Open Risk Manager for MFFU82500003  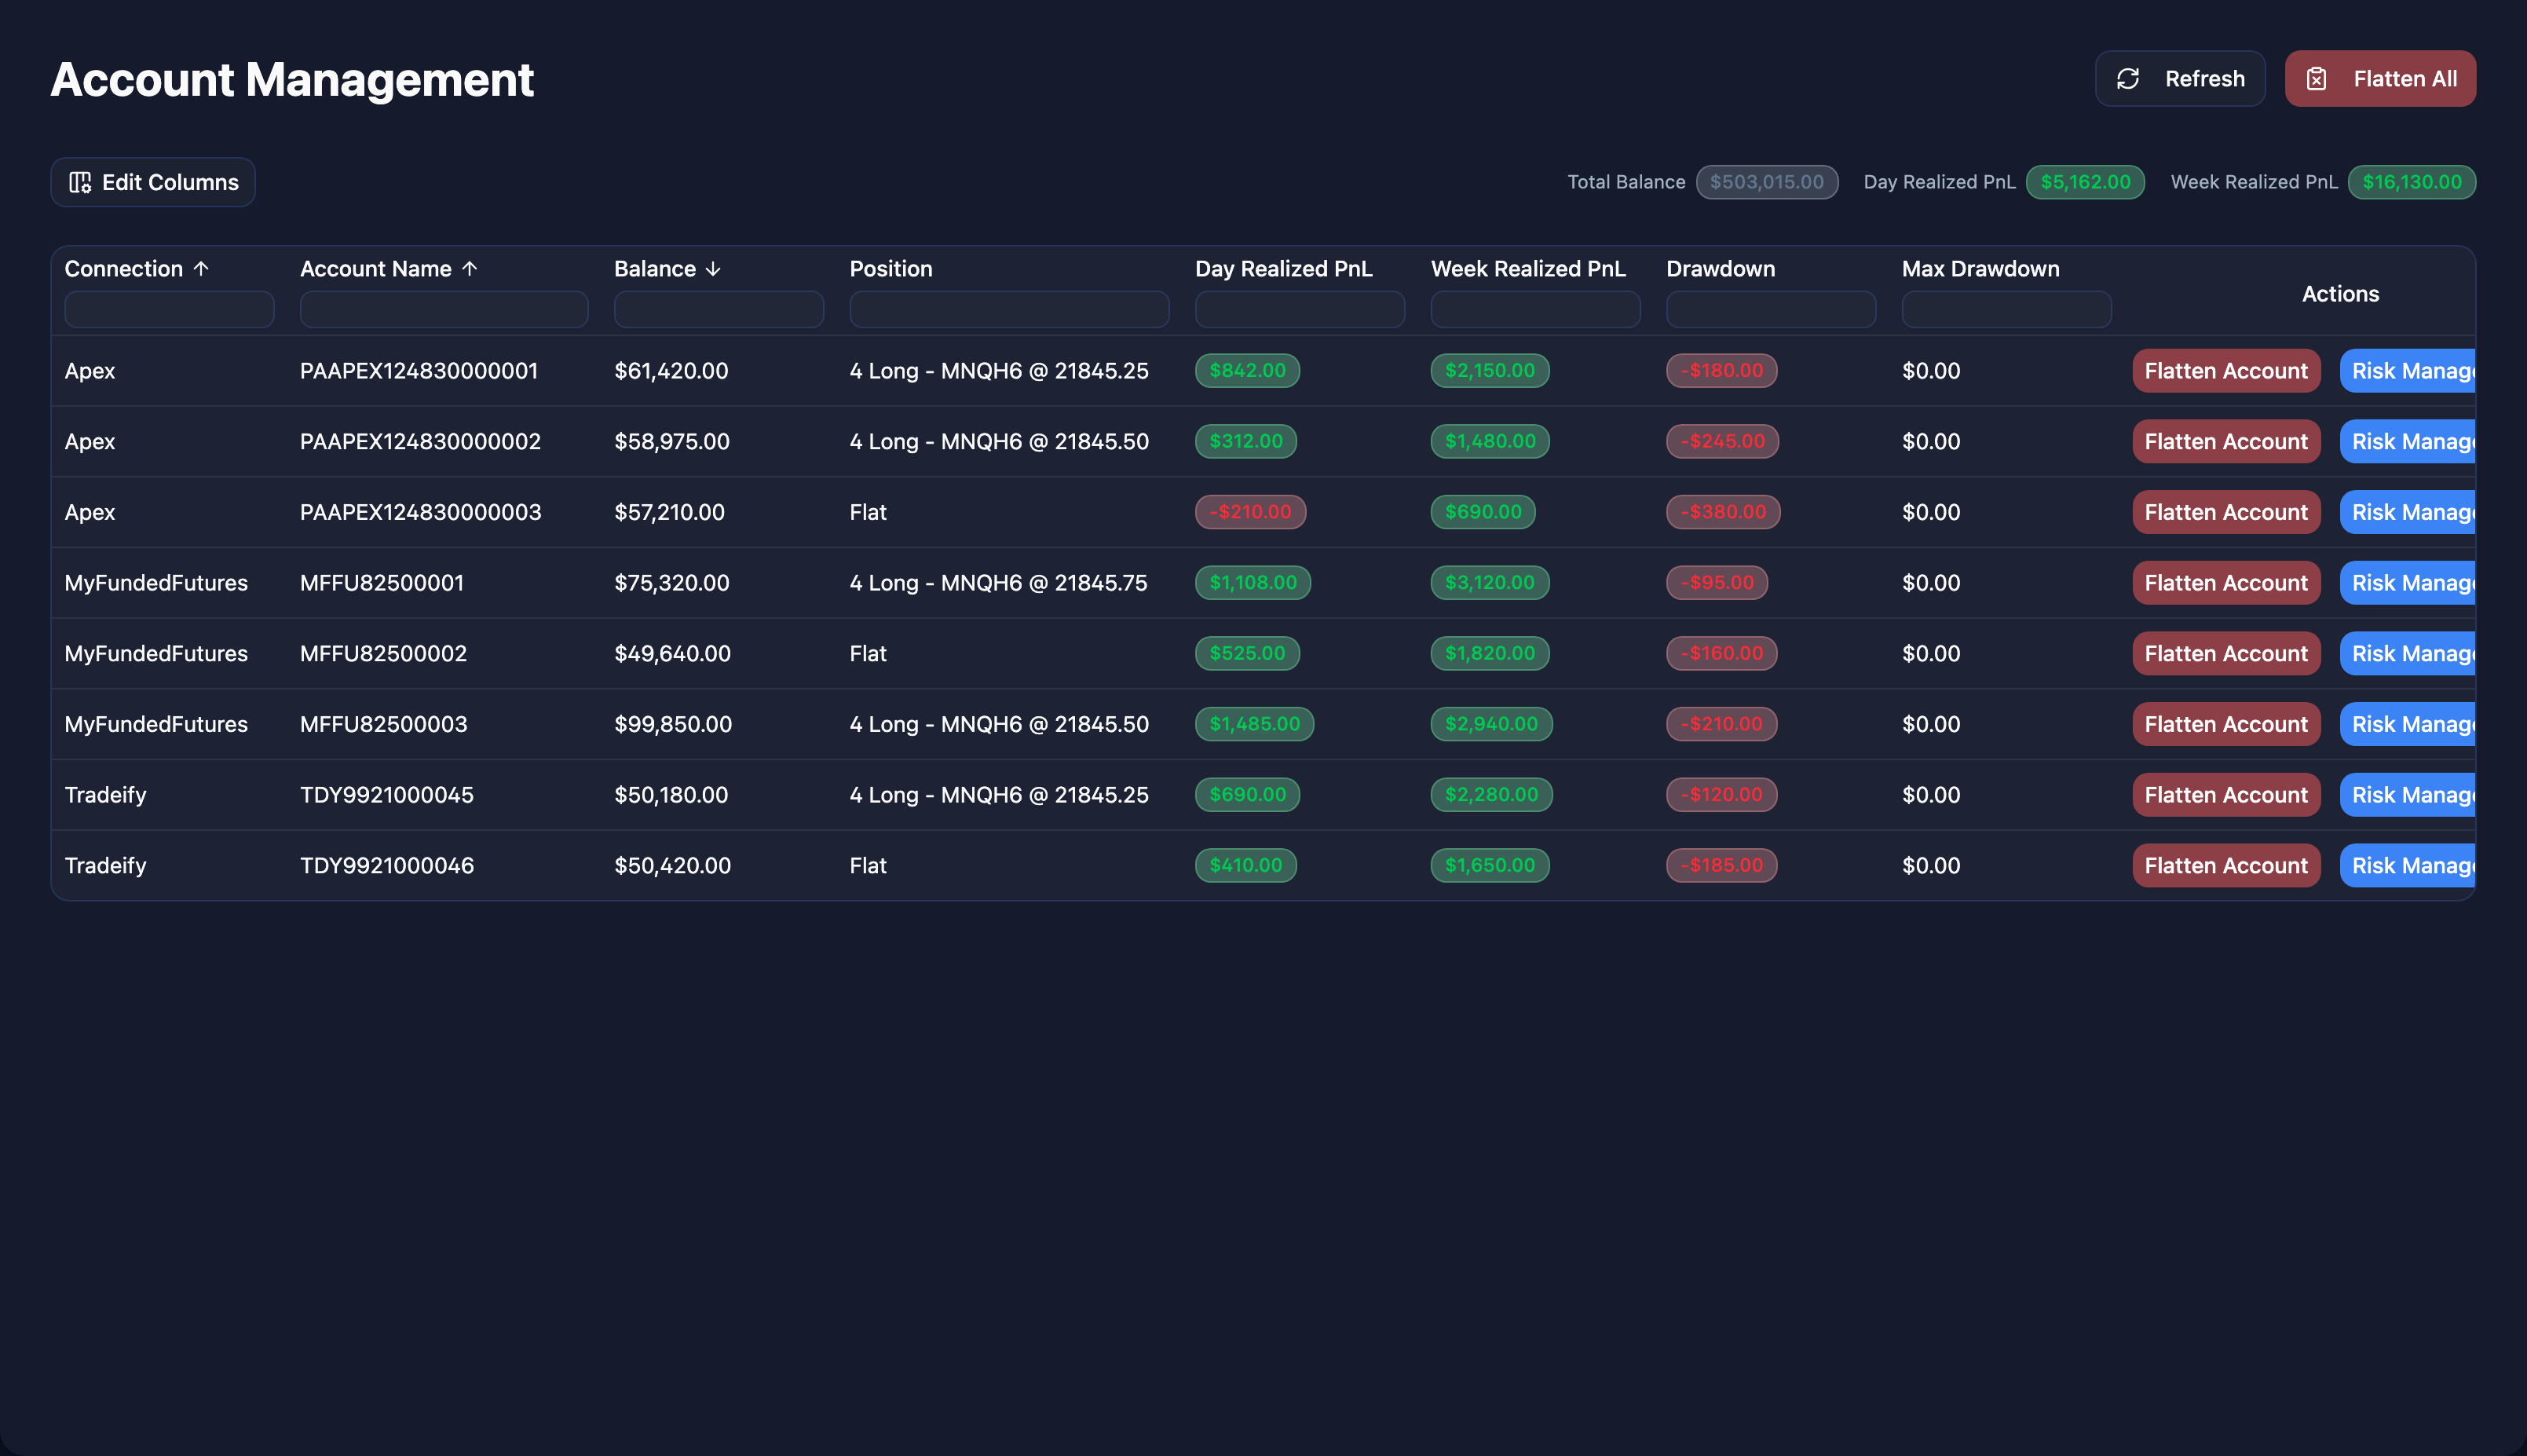[x=2407, y=724]
